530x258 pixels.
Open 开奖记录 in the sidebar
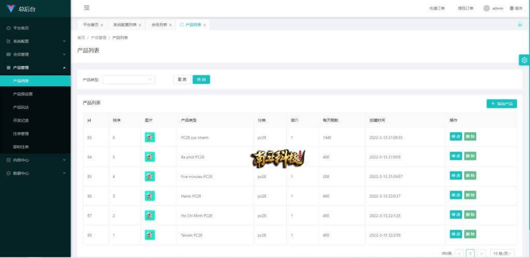(21, 120)
